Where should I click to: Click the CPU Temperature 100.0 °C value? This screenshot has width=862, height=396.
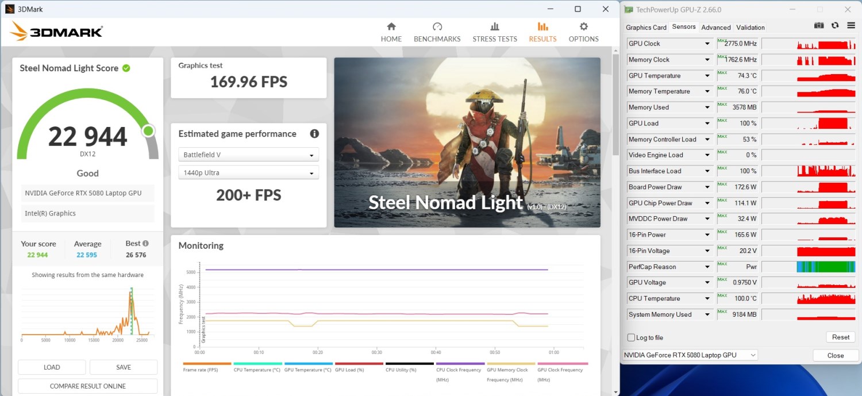pos(745,299)
